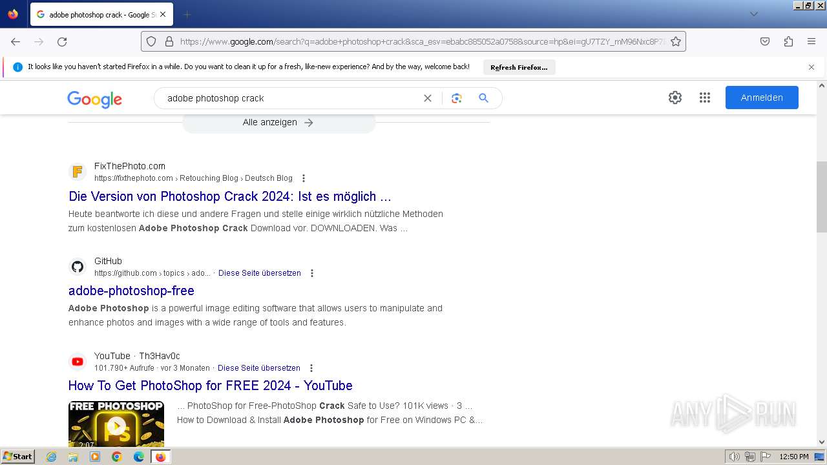Launch Google Chrome from taskbar
The width and height of the screenshot is (827, 465).
click(x=117, y=457)
